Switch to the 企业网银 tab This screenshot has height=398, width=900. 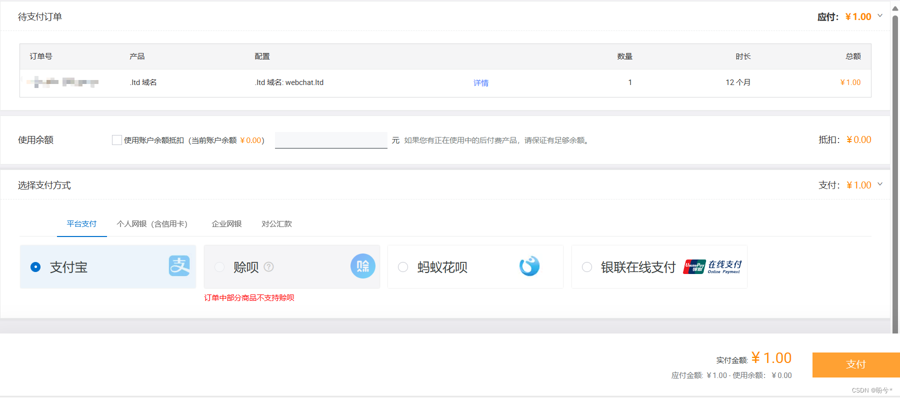click(226, 224)
